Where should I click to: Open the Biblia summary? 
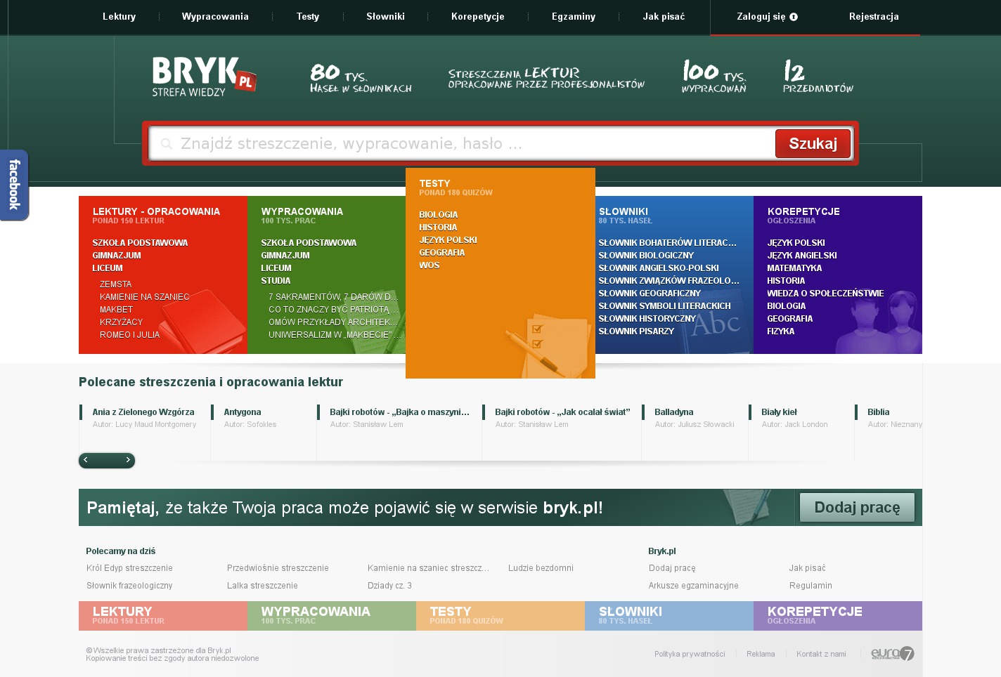(879, 412)
